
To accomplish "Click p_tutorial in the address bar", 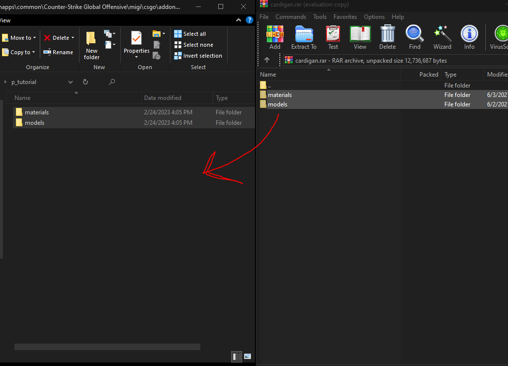I will 24,82.
